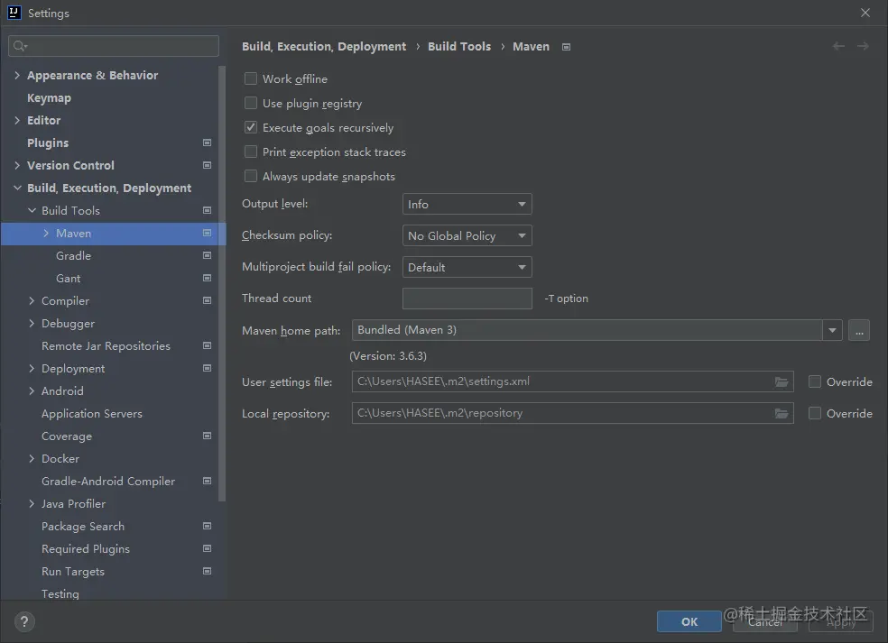The image size is (888, 643).
Task: Click the project-level icon beside Required Plugins
Action: (207, 548)
